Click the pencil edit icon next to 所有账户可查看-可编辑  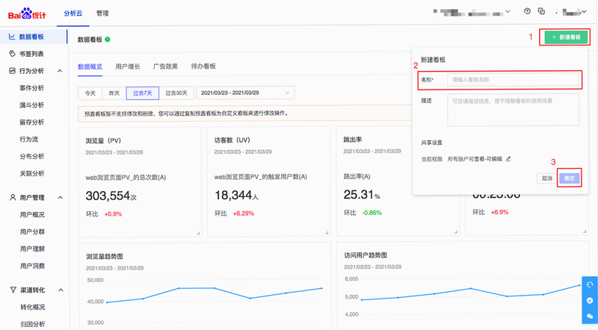click(508, 159)
